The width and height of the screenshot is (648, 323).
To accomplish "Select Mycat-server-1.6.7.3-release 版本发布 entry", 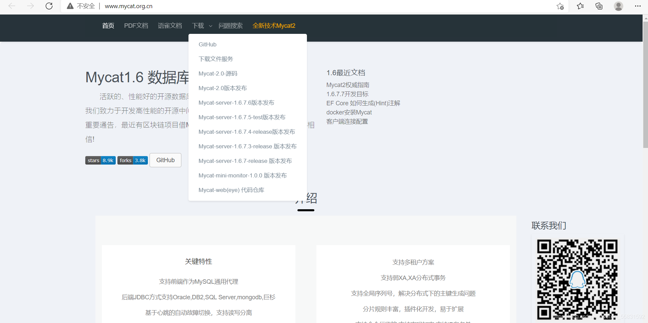I will [x=248, y=146].
